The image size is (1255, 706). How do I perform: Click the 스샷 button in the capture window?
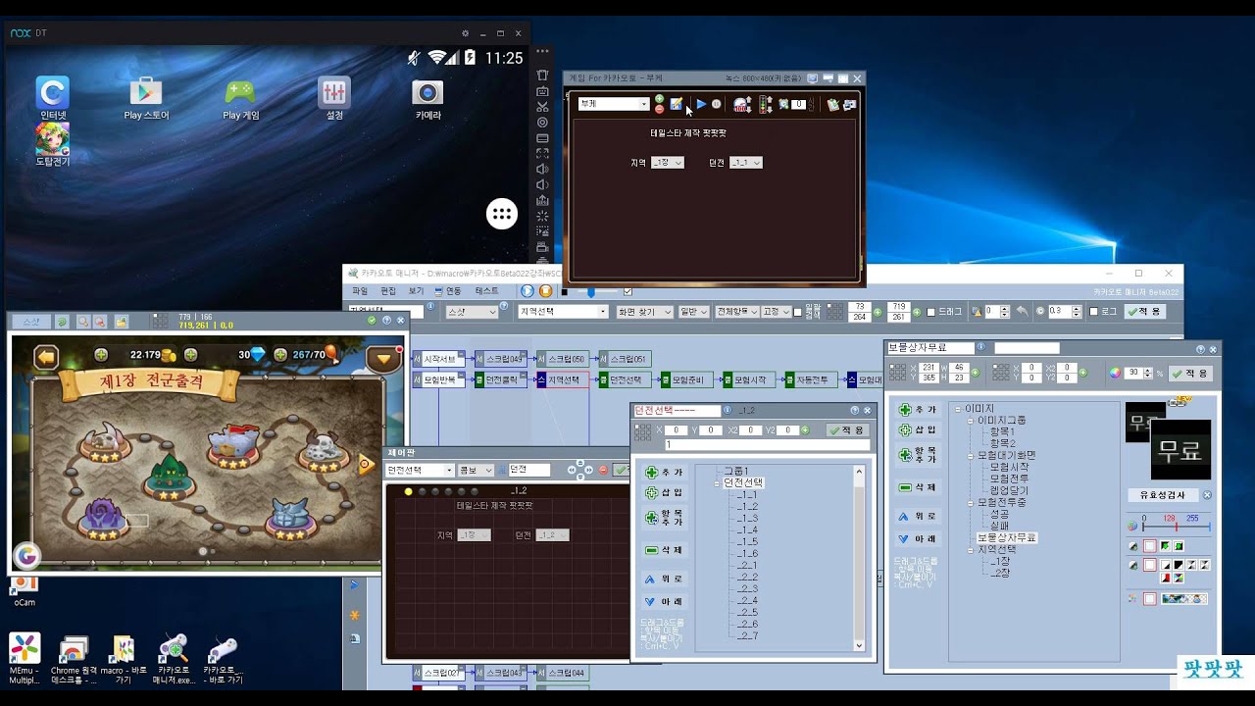pyautogui.click(x=32, y=321)
